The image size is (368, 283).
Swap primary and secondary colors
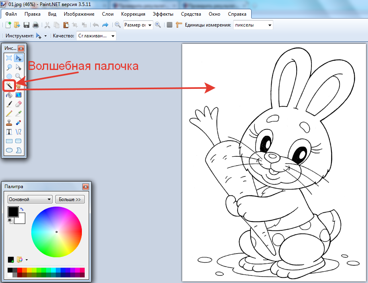coord(22,209)
